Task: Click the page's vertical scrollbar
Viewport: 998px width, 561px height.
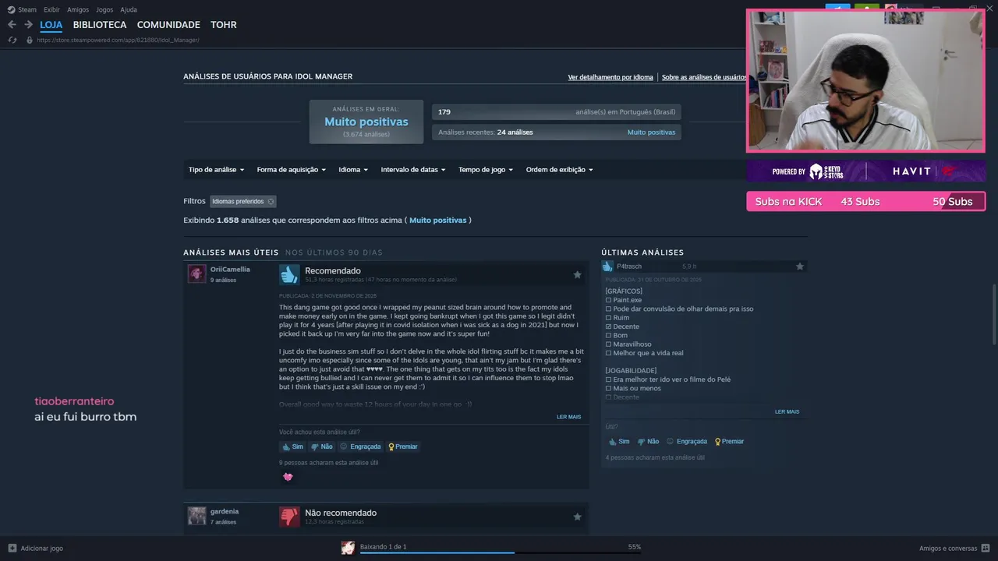Action: click(993, 314)
